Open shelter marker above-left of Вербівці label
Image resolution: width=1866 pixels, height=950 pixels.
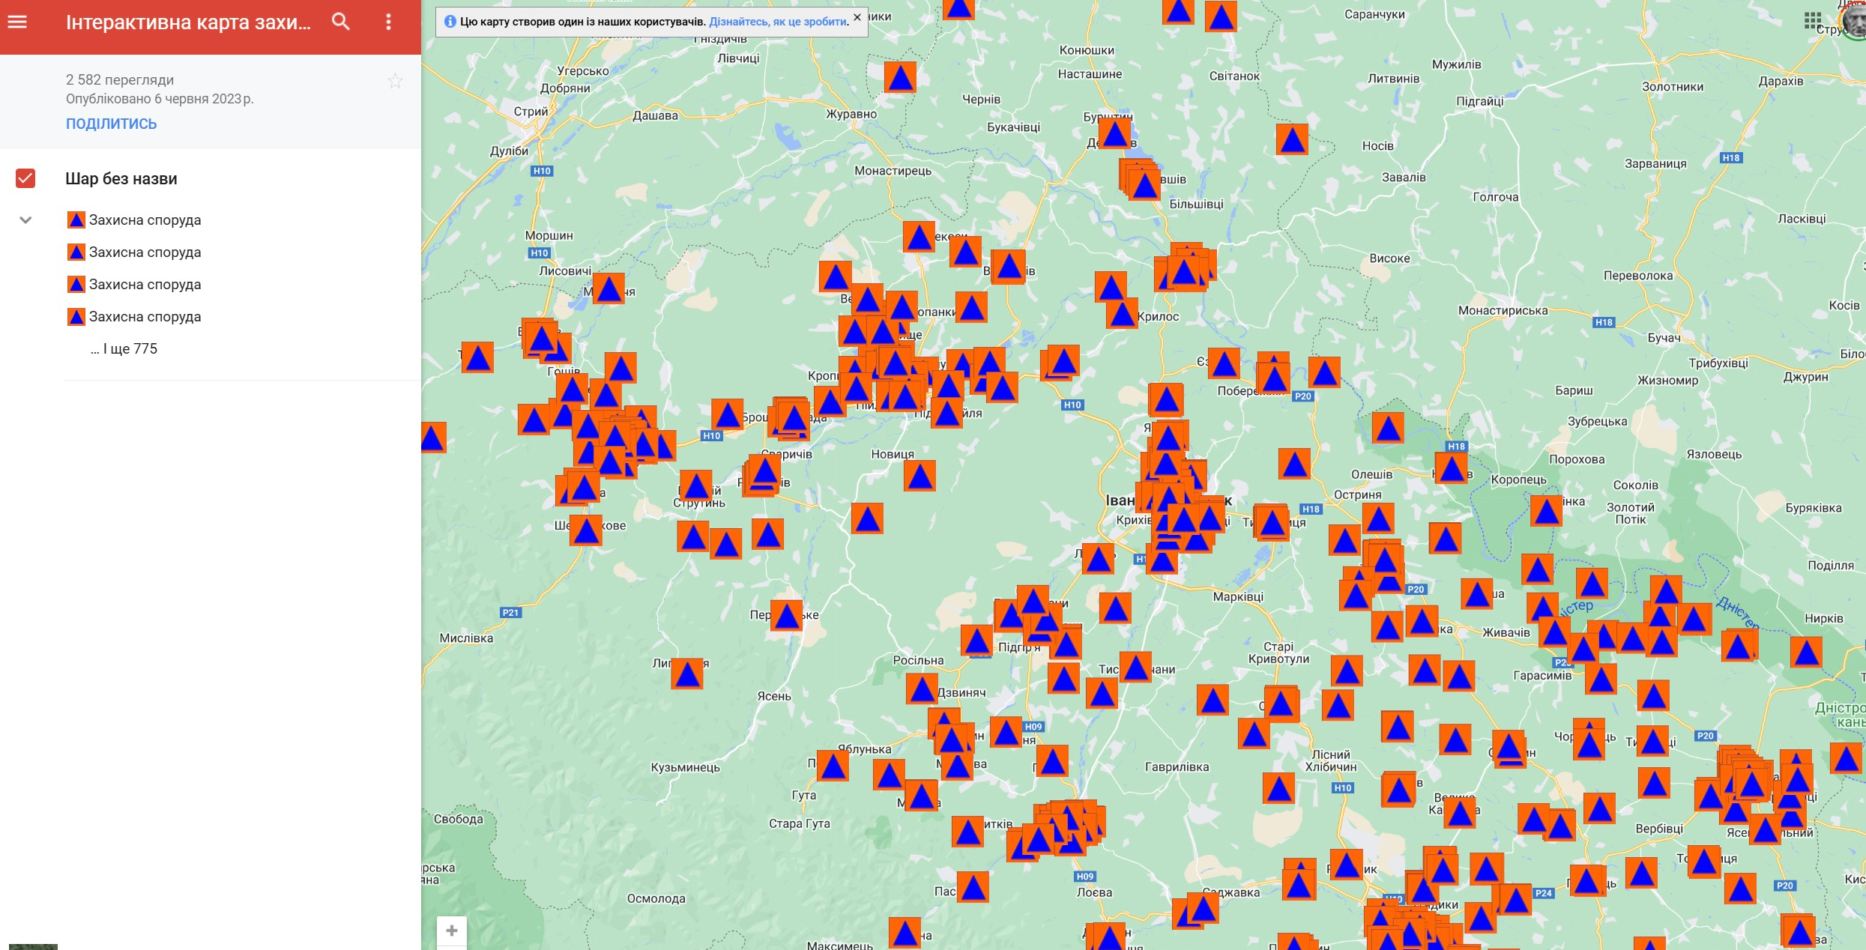pyautogui.click(x=1599, y=808)
